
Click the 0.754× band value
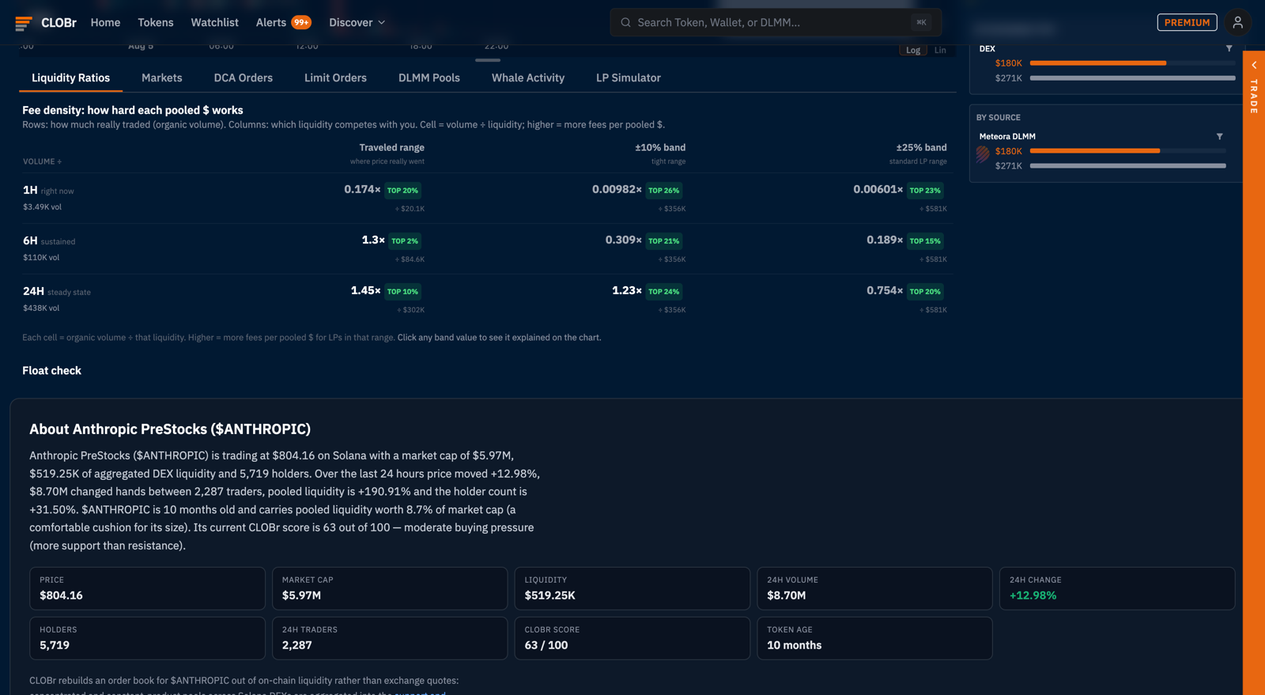885,291
